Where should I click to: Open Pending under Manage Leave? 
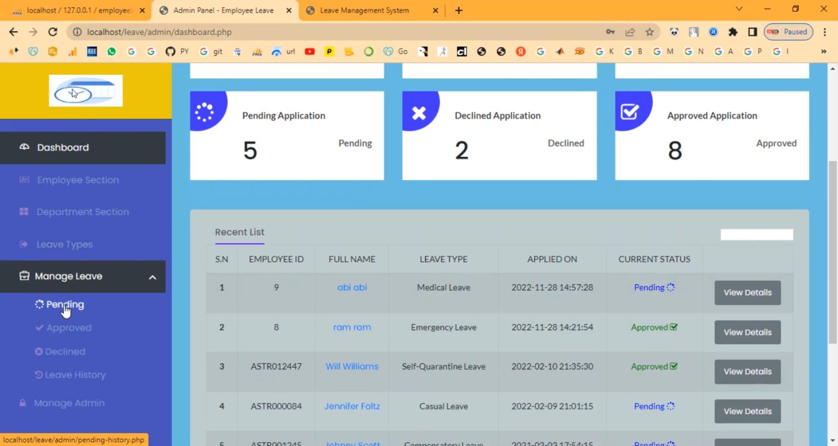click(x=65, y=305)
